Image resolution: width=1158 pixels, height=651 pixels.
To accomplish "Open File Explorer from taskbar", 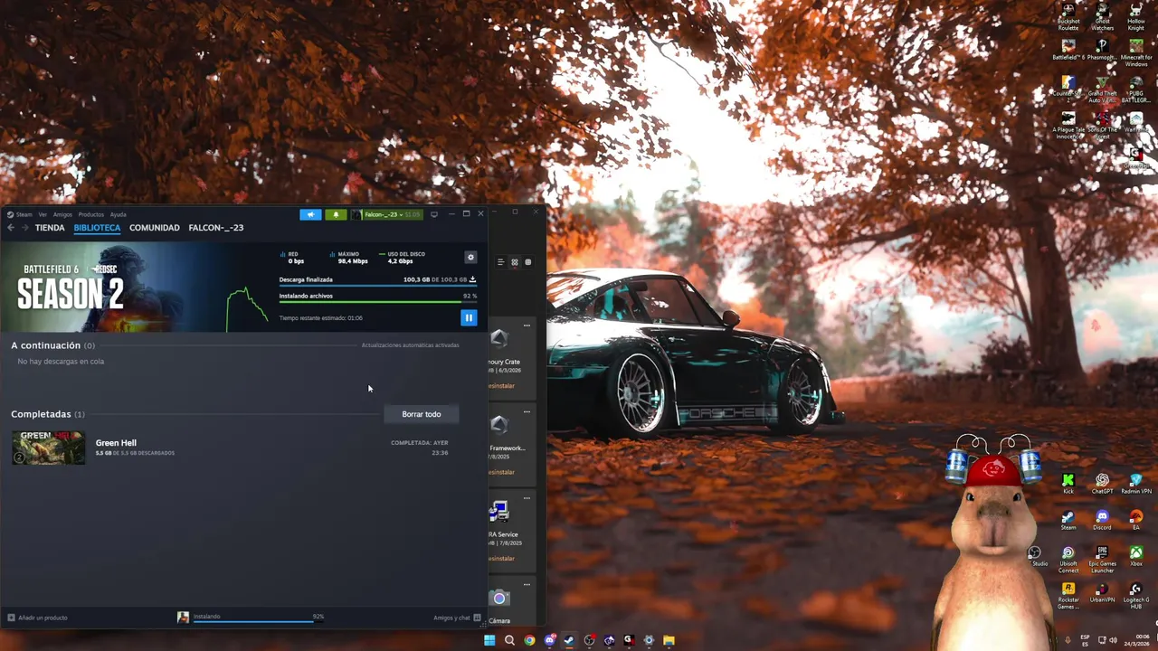I will tap(669, 640).
